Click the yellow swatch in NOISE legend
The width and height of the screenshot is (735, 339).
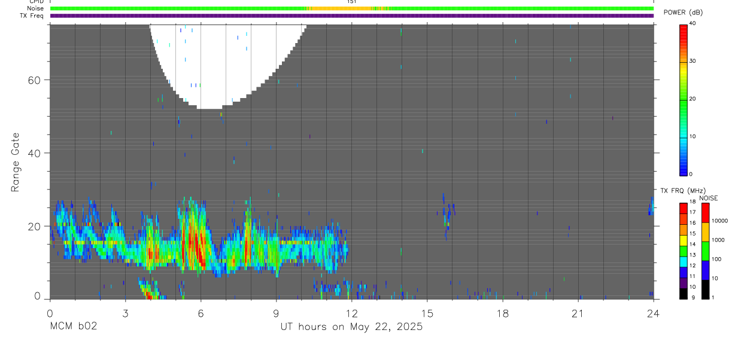[705, 232]
